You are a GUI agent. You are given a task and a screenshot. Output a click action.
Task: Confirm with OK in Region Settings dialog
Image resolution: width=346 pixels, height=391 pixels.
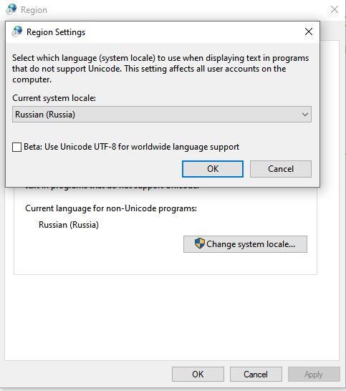click(213, 169)
